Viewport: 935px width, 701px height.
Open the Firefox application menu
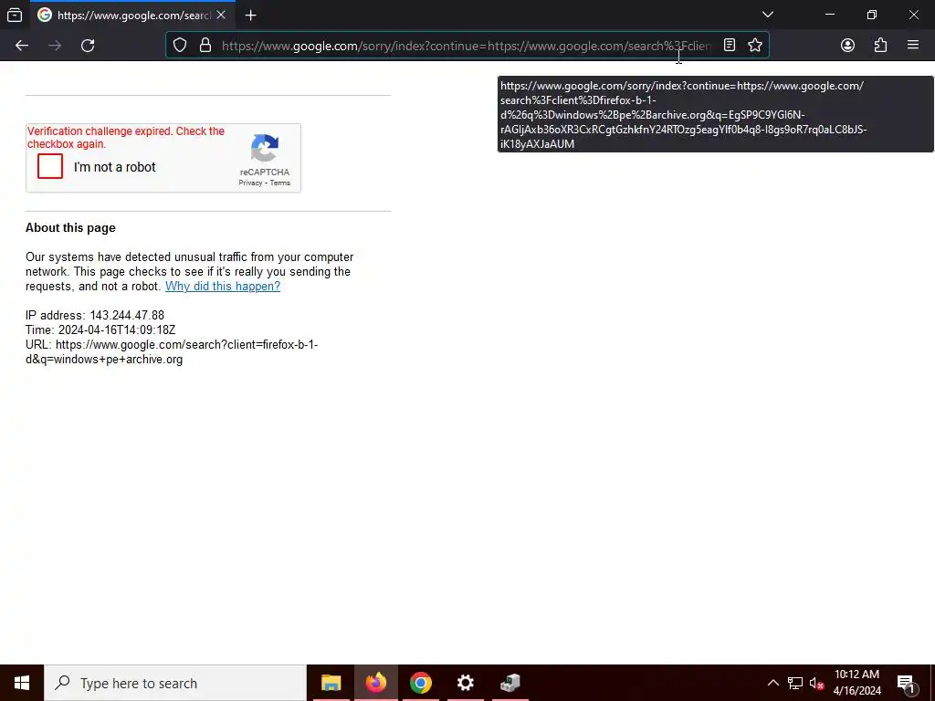coord(913,45)
